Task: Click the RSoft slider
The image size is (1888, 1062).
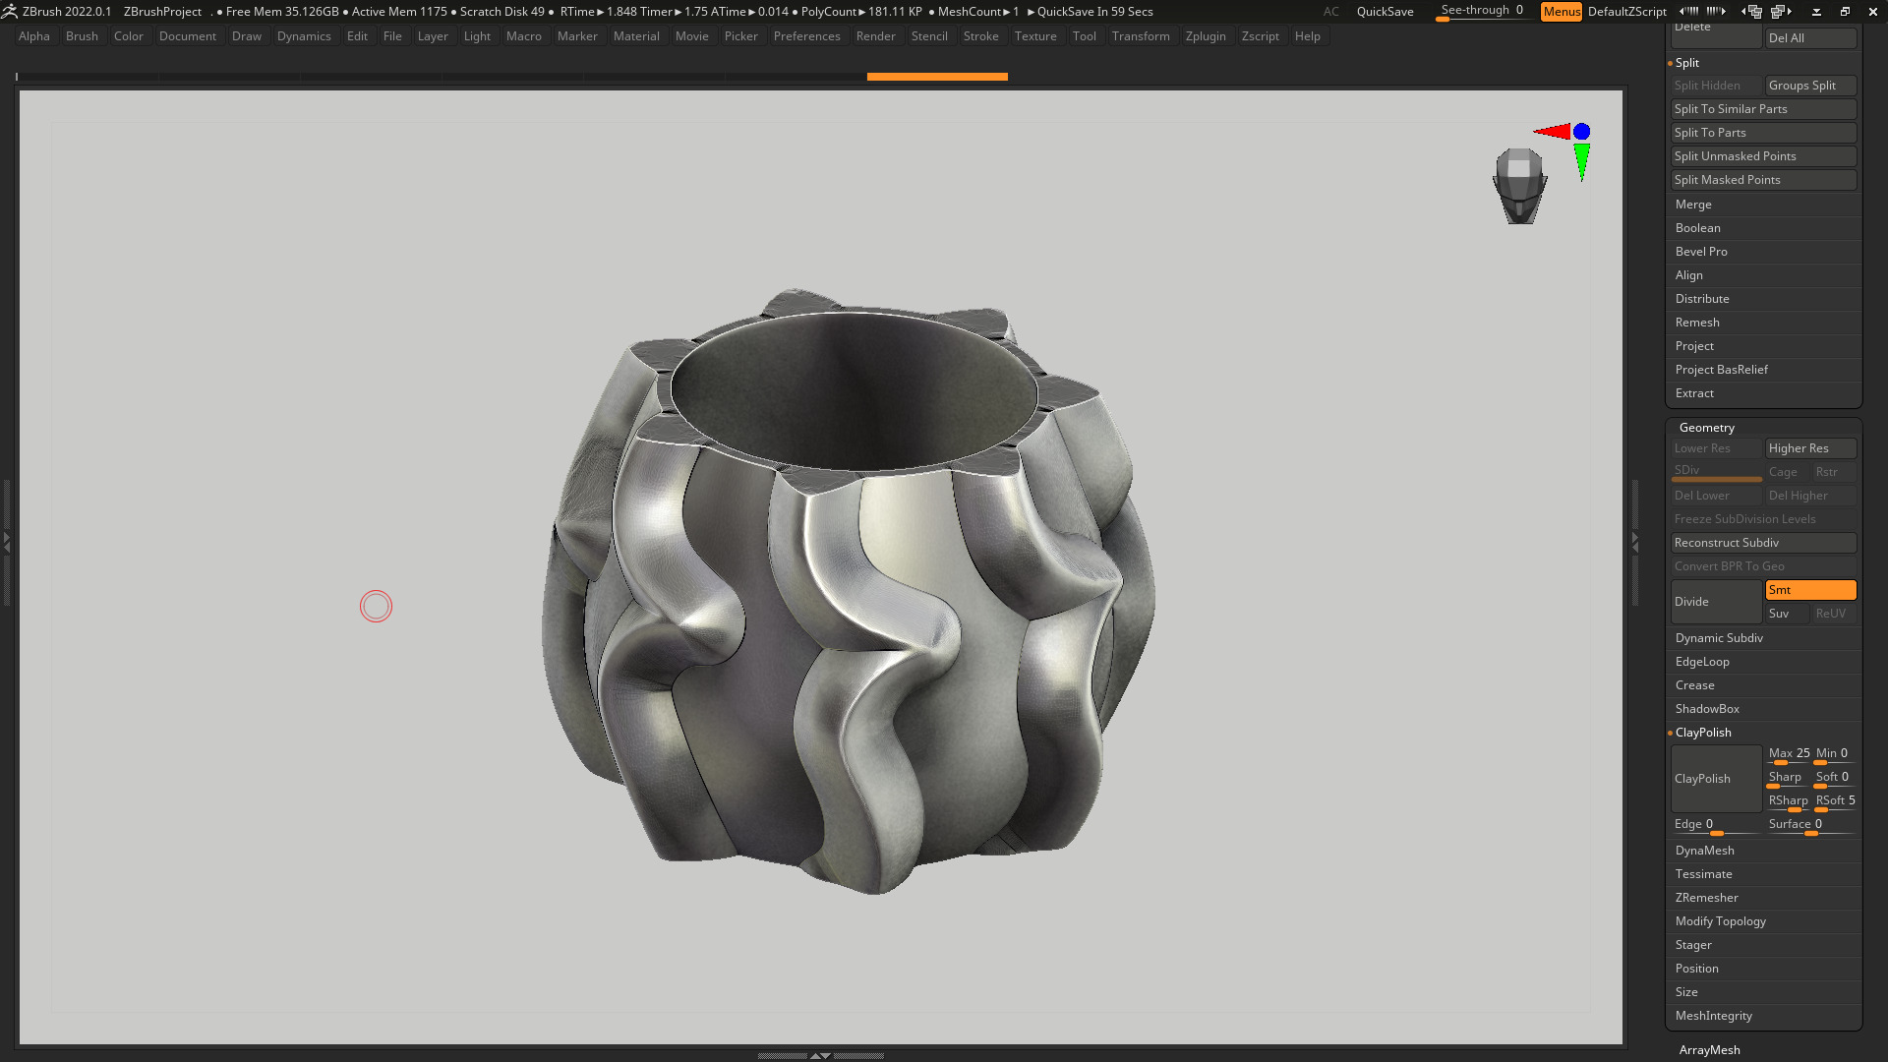Action: (x=1836, y=802)
